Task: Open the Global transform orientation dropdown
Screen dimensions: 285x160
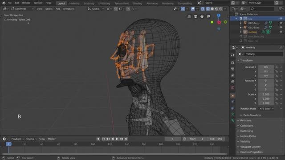Action: 96,9
